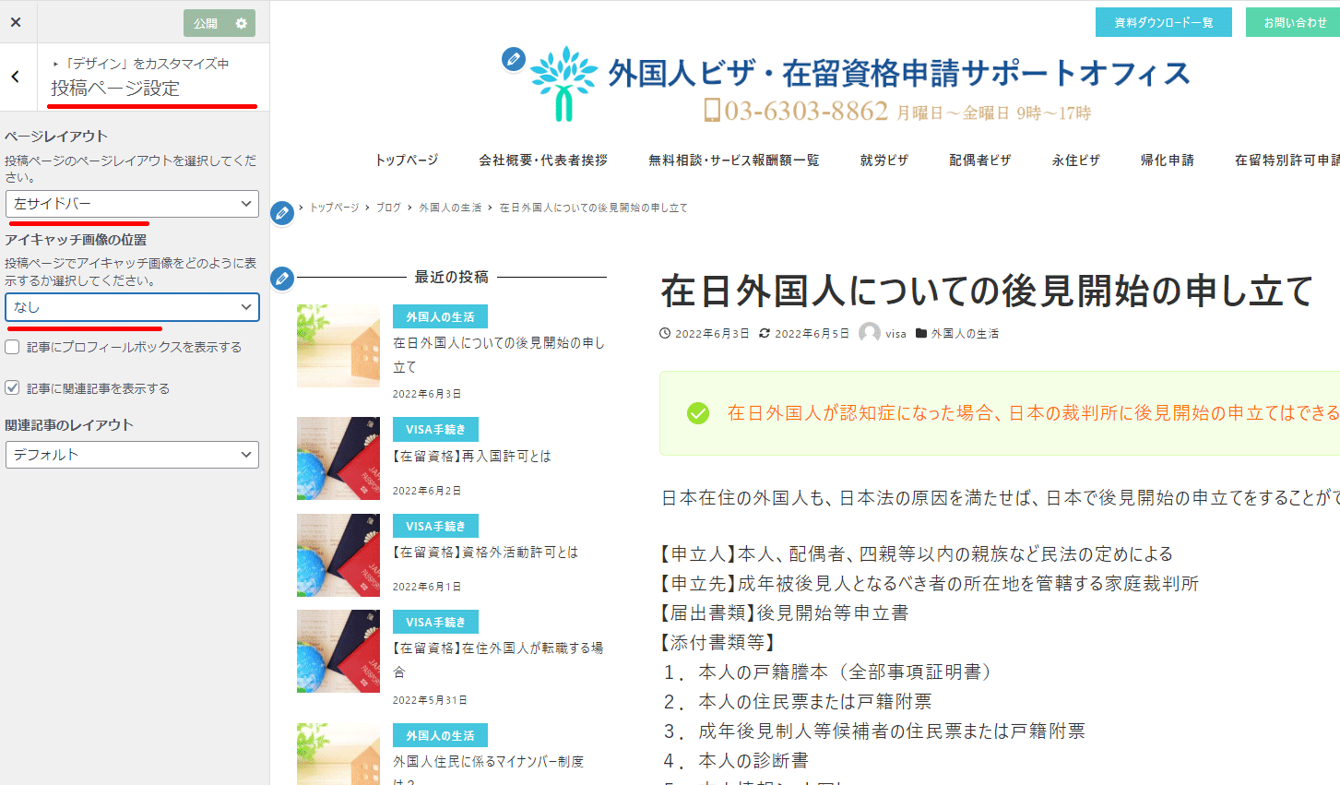1340x785 pixels.
Task: Click the gear icon beside the 公開 button
Action: (x=242, y=23)
